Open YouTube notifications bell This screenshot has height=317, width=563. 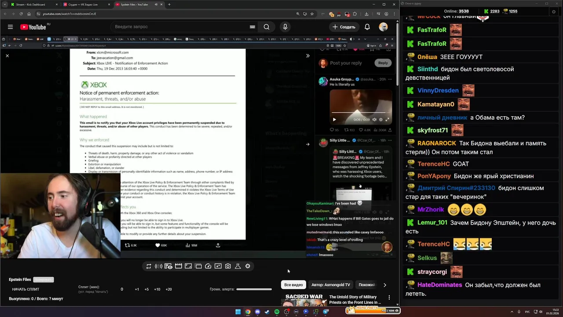click(x=367, y=27)
